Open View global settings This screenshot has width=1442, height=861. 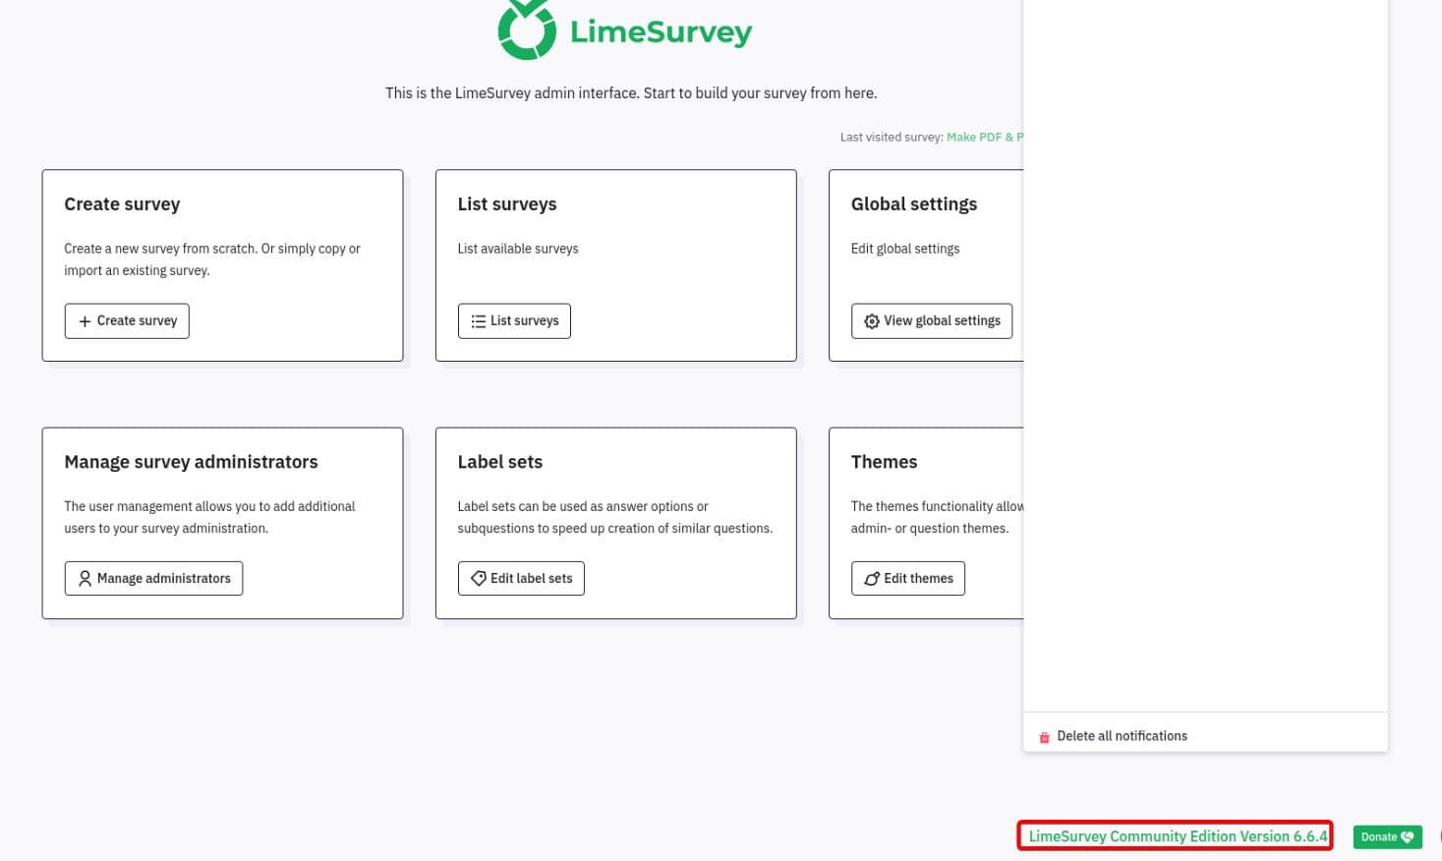coord(931,320)
